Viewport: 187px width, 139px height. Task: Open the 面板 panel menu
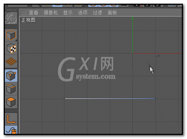tap(112, 13)
